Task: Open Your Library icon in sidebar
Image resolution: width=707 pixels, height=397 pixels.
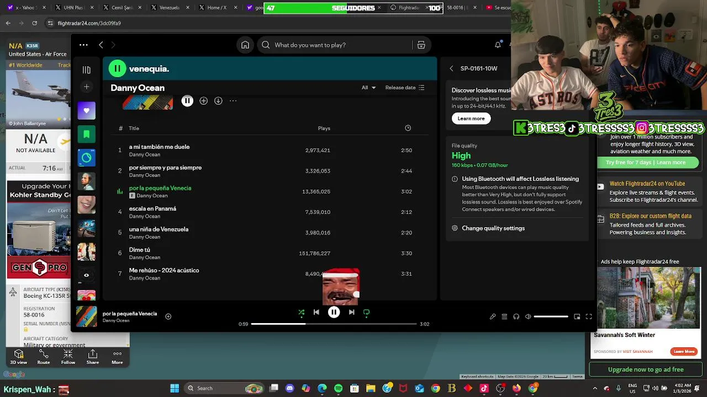Action: coord(86,70)
